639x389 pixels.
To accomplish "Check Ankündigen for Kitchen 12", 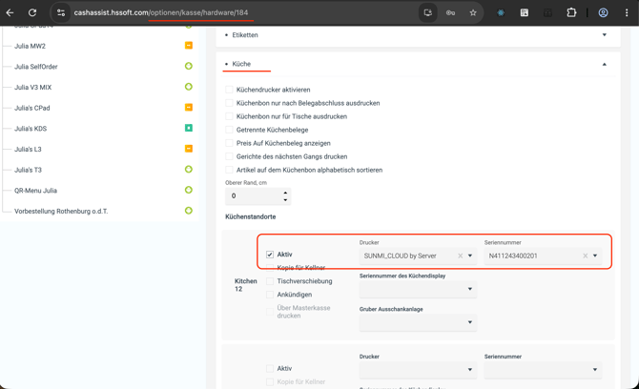I will coord(270,295).
